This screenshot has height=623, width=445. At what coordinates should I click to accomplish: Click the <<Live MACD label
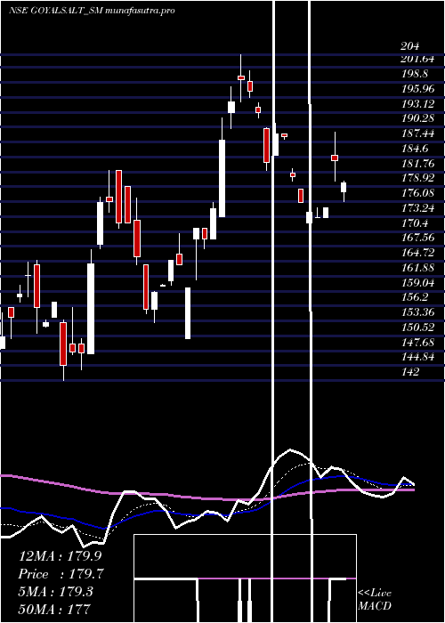pyautogui.click(x=375, y=600)
